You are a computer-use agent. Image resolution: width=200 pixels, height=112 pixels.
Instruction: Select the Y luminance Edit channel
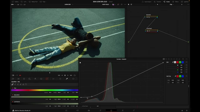coord(175,62)
